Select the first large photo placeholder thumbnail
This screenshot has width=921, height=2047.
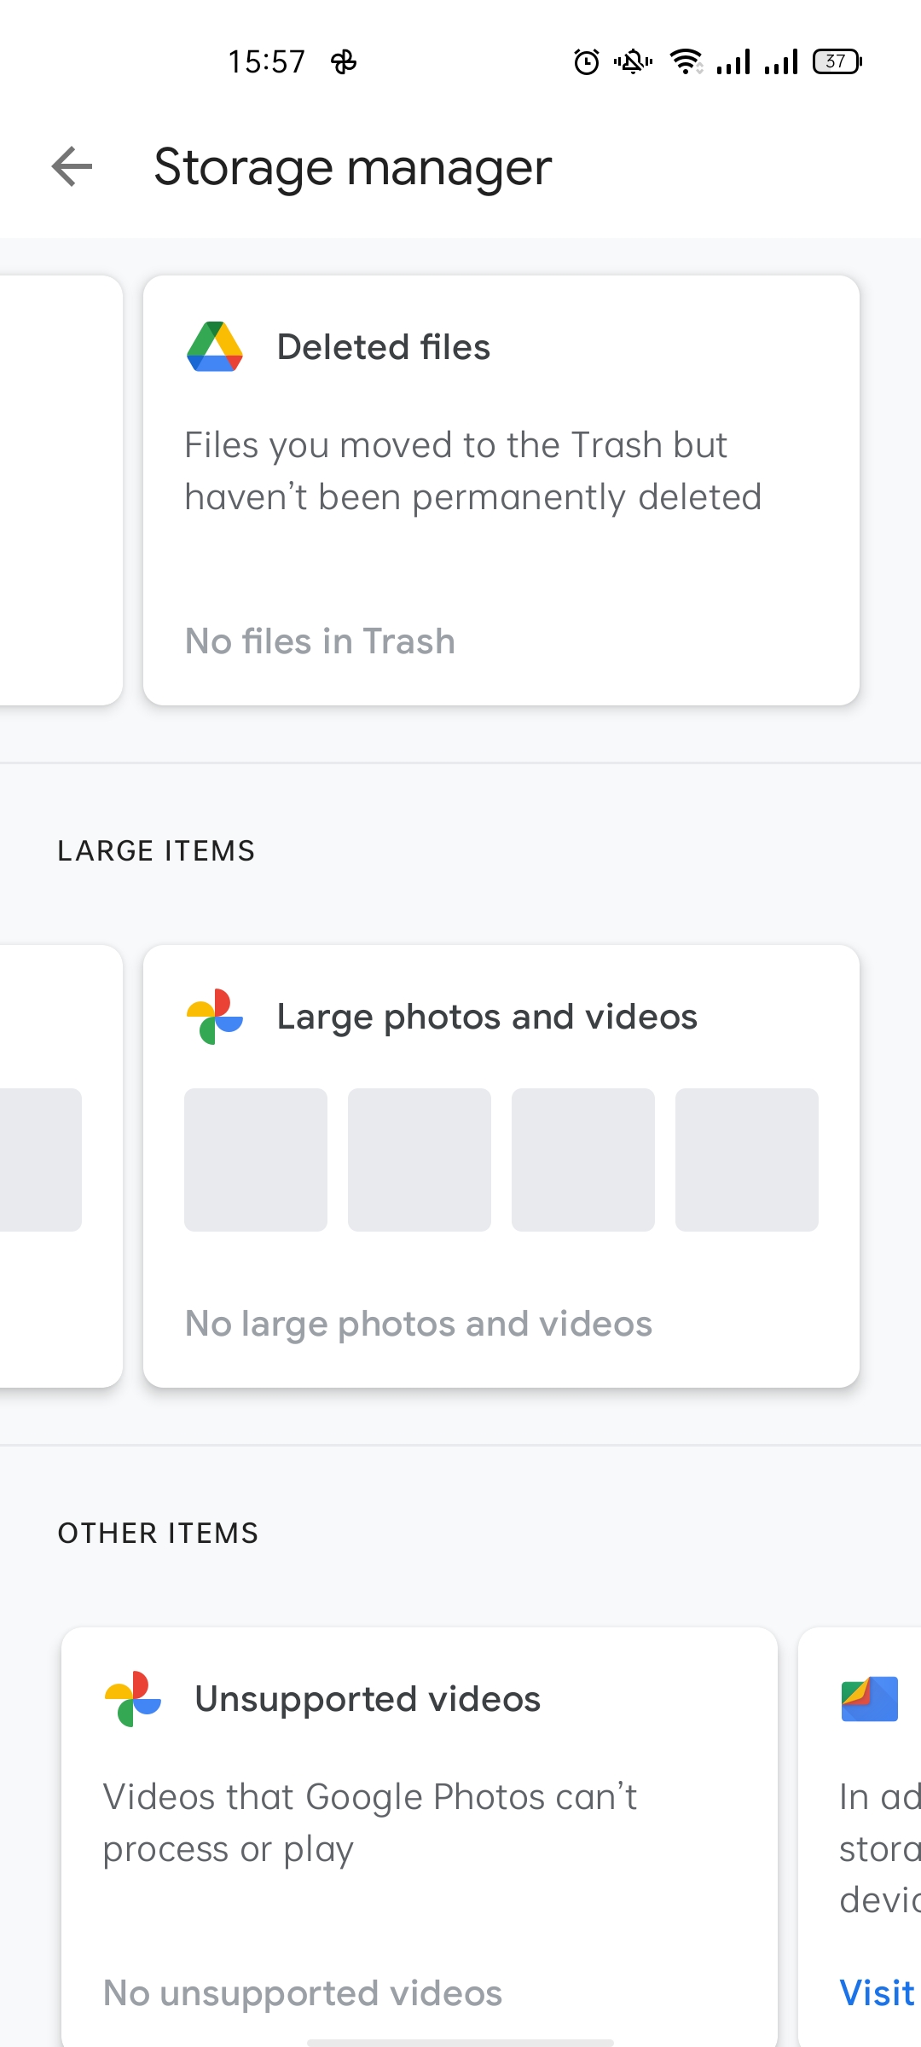pos(256,1160)
